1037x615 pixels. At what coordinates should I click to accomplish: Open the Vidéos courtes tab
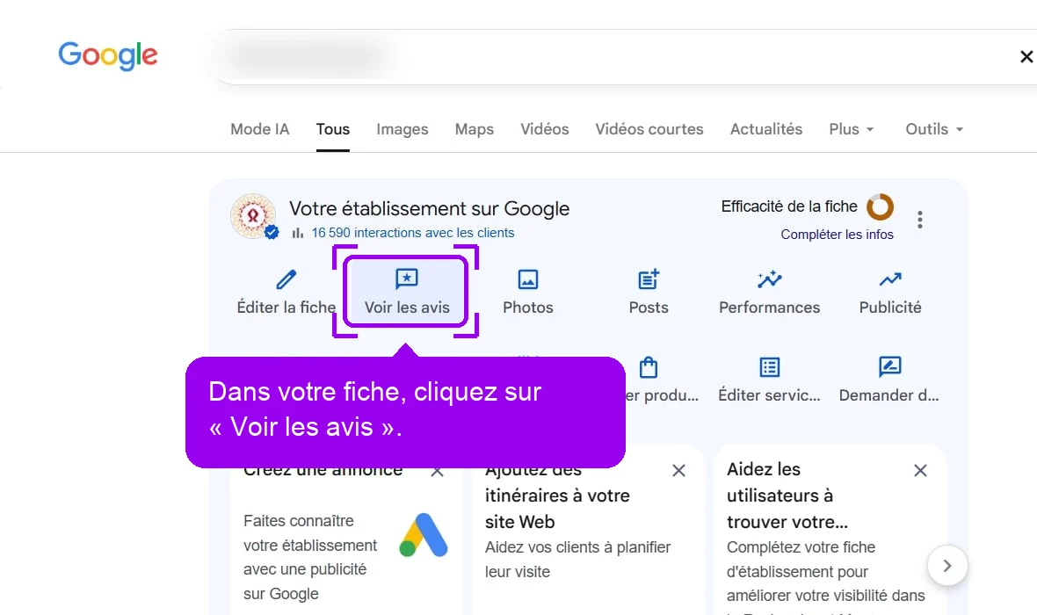pyautogui.click(x=649, y=129)
